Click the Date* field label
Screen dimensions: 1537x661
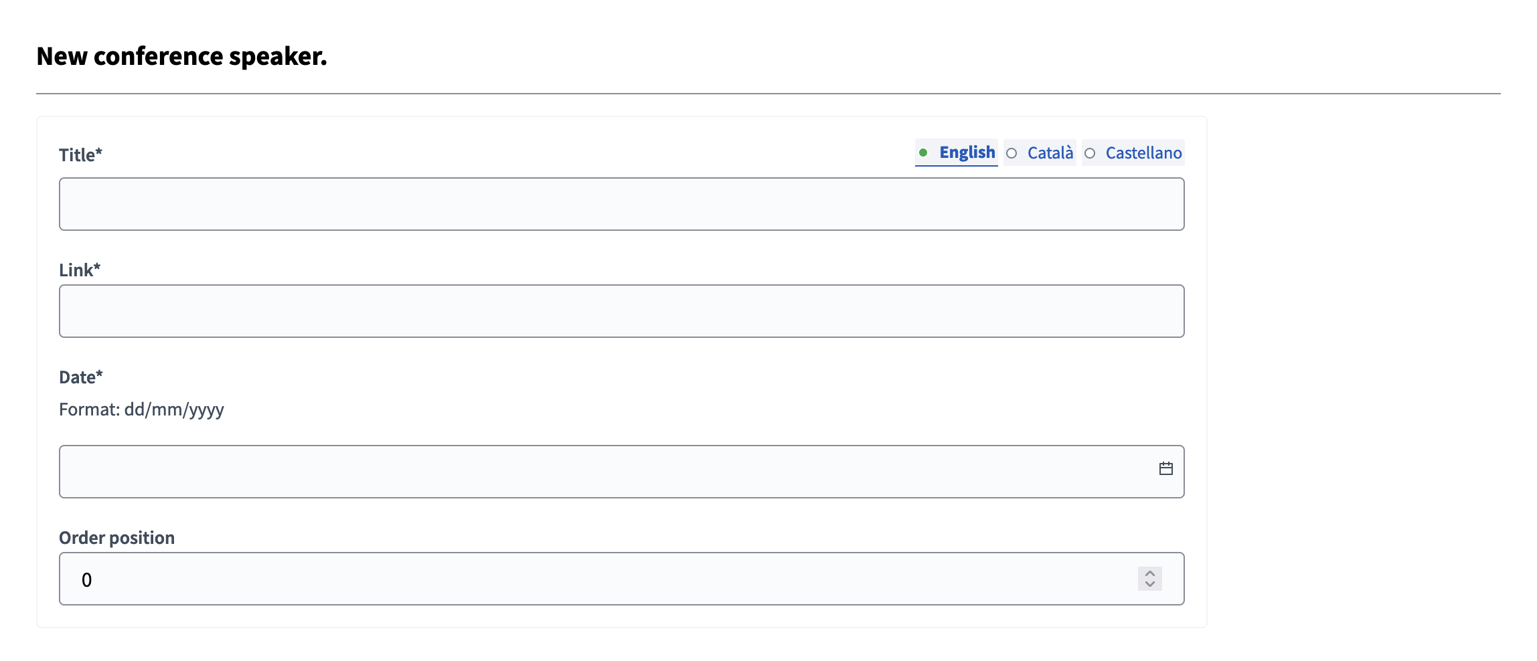[80, 377]
